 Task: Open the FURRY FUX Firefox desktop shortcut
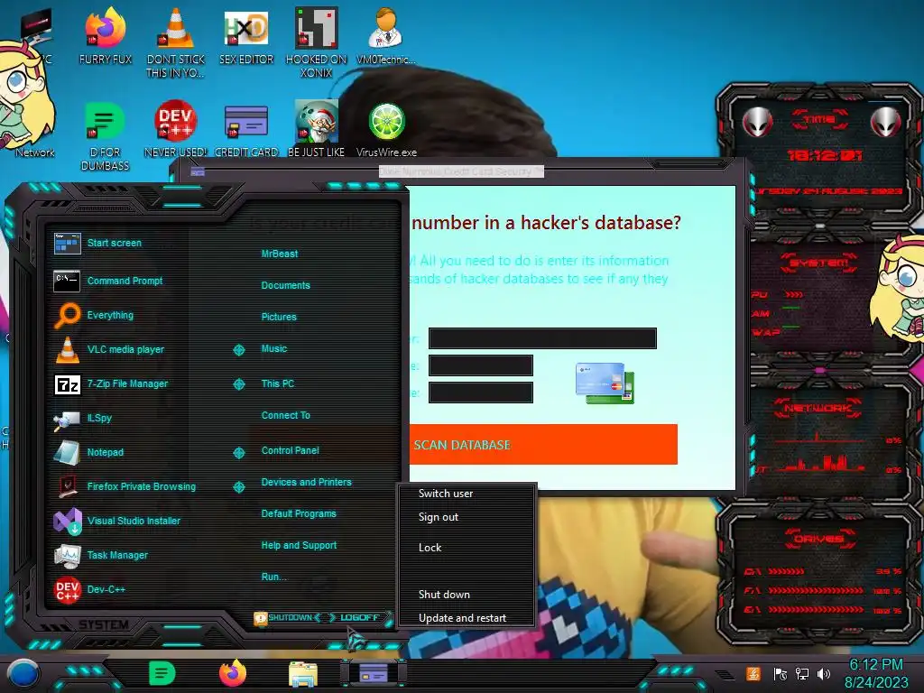point(105,36)
